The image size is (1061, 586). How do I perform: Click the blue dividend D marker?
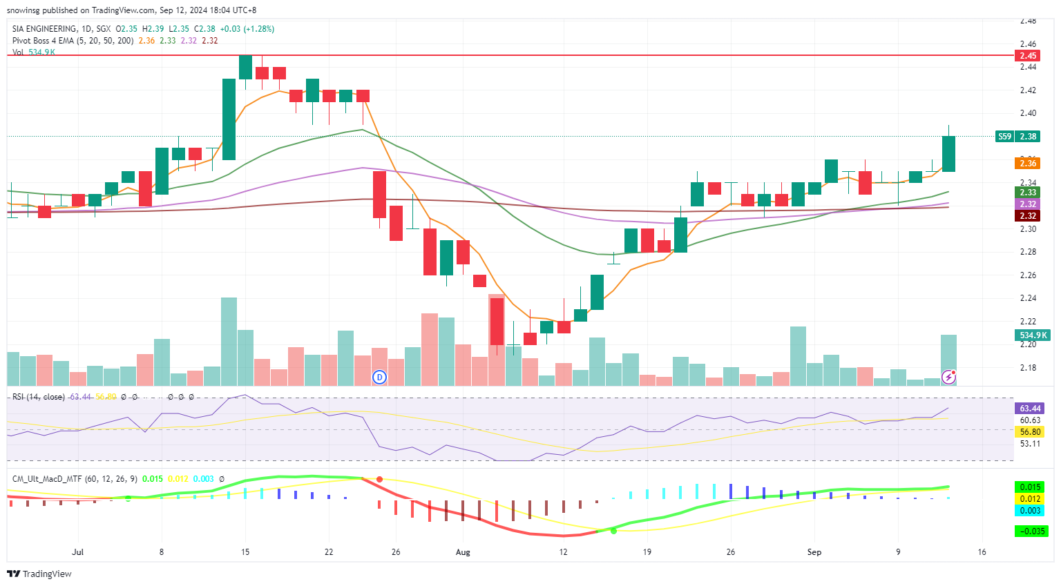tap(379, 377)
